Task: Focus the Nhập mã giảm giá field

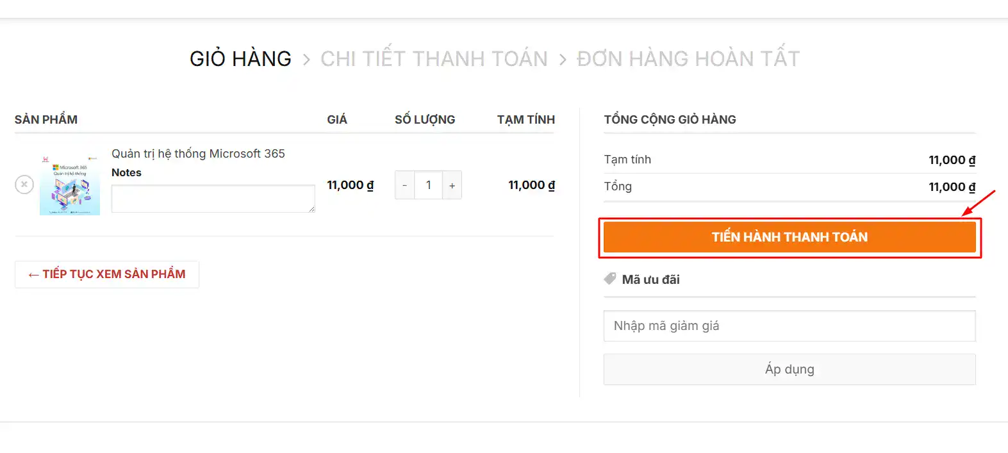Action: (x=789, y=326)
